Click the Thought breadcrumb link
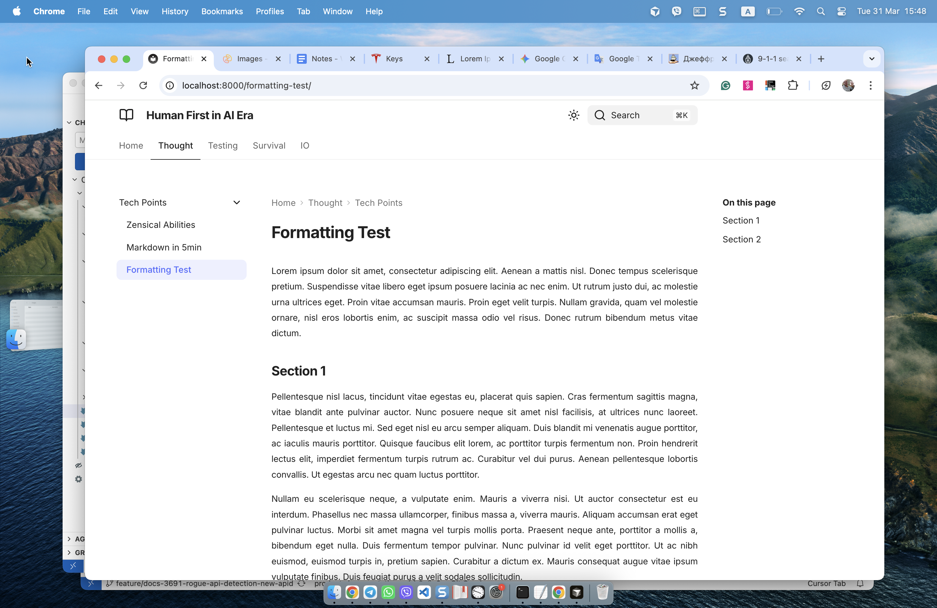 325,203
